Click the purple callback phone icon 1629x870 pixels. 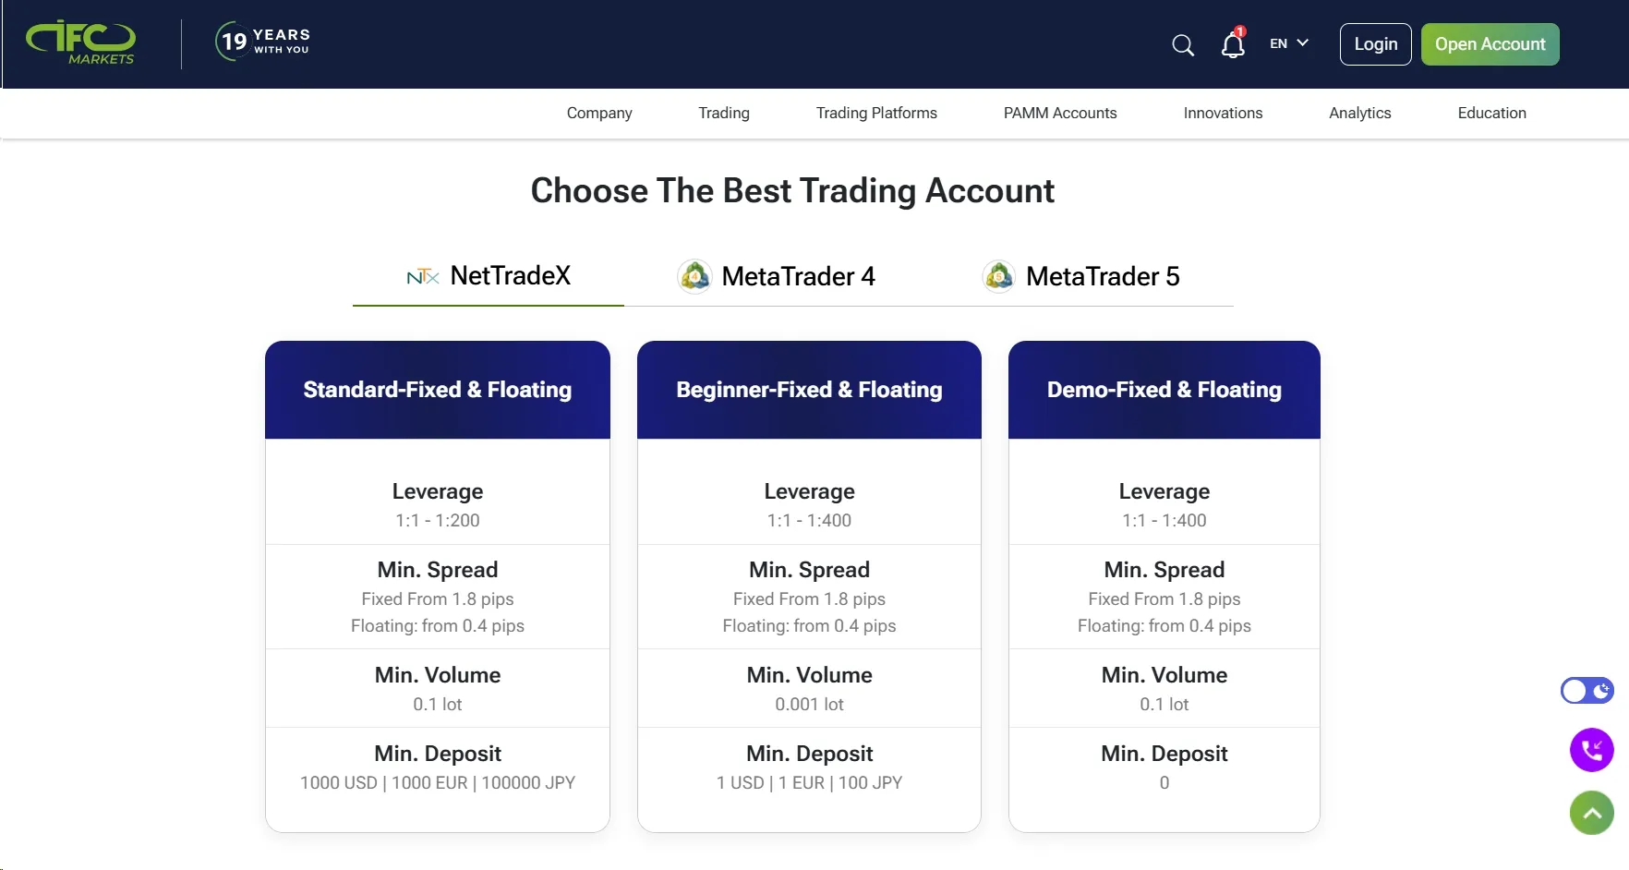1592,750
